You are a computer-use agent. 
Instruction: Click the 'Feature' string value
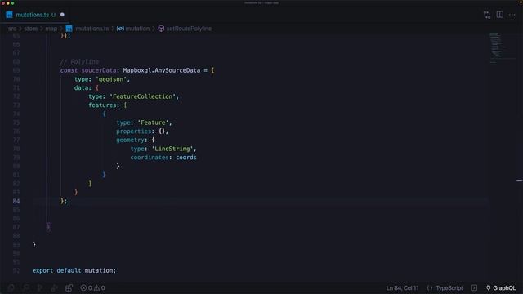click(153, 122)
